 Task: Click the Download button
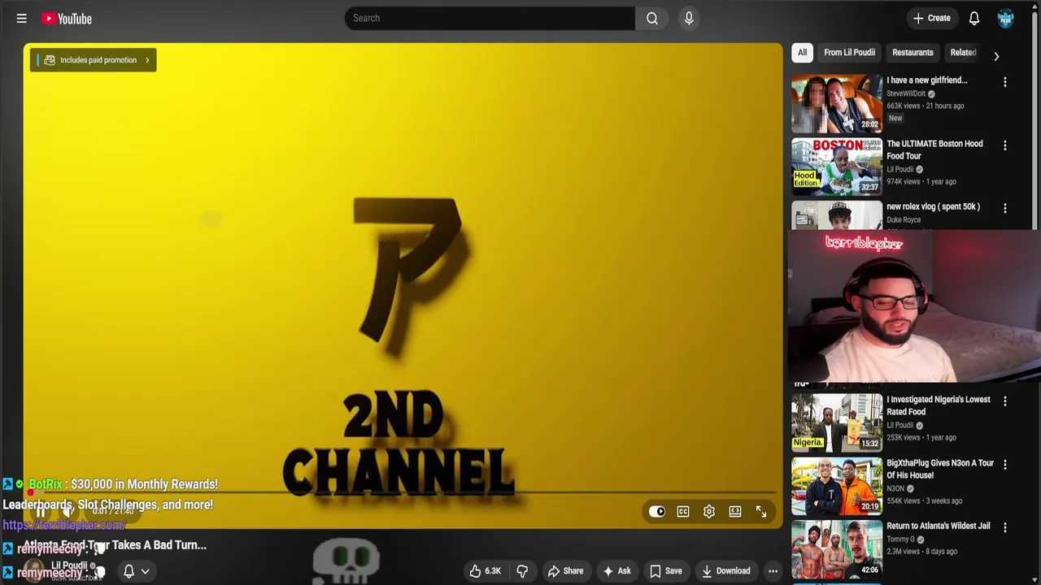point(726,571)
